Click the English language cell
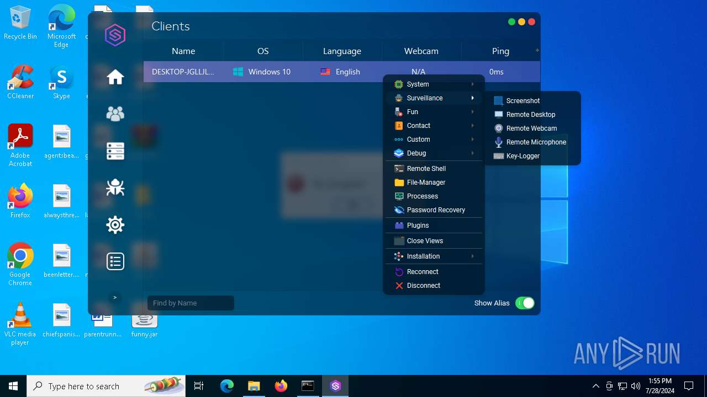Screen dimensions: 707x397 tap(342, 72)
